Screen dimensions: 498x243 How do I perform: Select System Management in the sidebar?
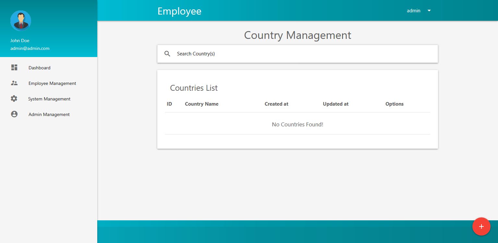(49, 99)
